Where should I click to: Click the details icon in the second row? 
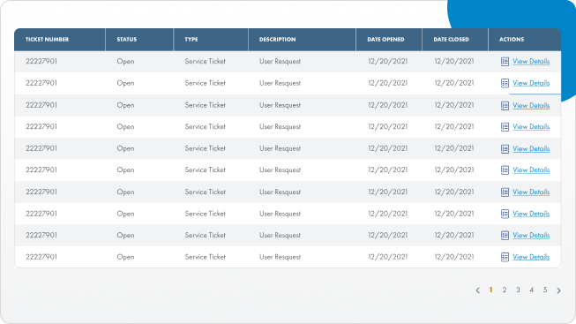click(x=505, y=84)
